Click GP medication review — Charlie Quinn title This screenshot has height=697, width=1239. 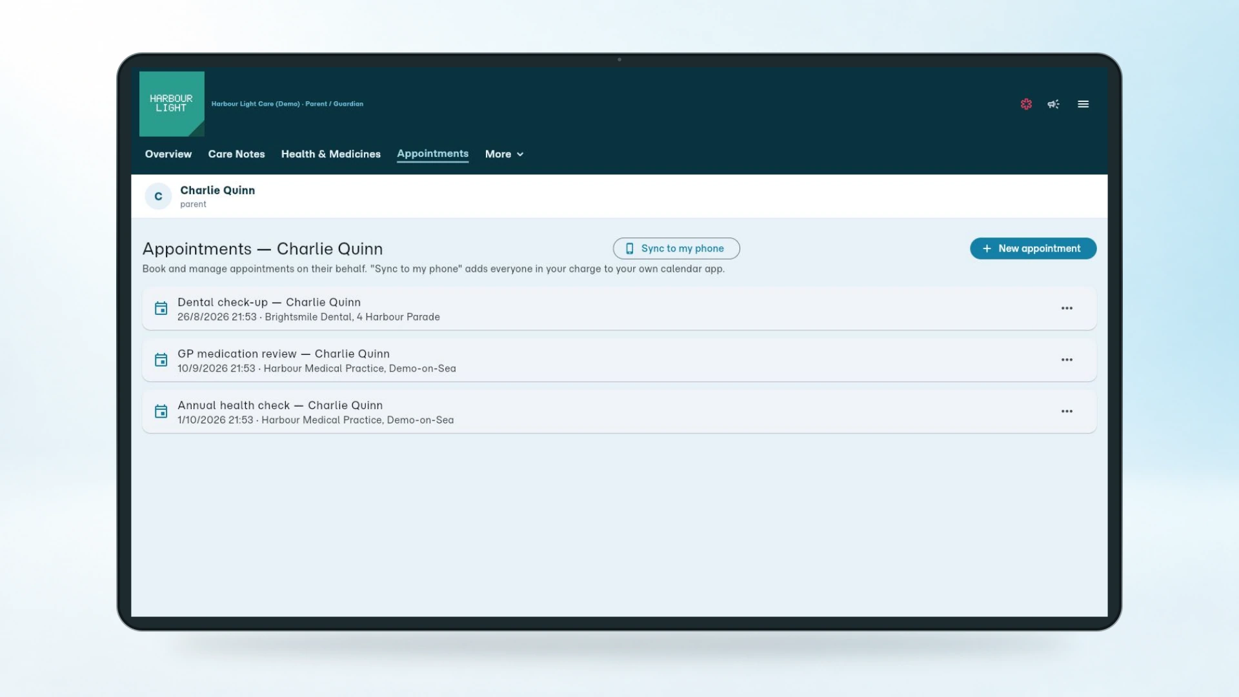[283, 354]
